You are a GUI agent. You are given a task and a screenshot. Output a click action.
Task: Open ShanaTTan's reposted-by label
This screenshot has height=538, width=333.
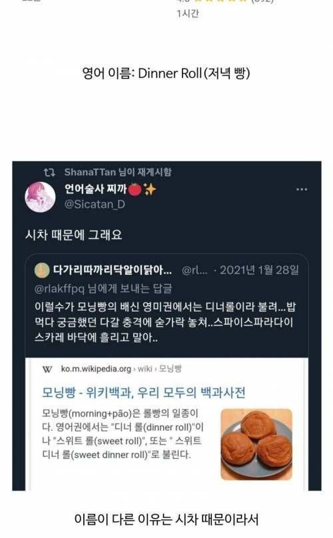118,172
